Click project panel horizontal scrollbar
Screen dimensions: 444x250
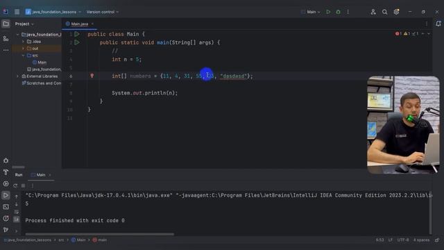tap(19, 167)
